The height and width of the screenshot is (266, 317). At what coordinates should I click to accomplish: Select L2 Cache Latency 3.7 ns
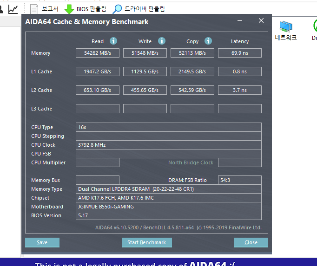(240, 90)
